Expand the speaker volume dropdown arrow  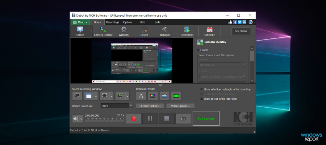click(x=81, y=119)
